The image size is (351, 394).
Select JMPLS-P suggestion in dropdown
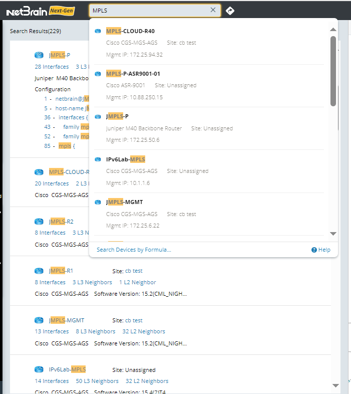[x=117, y=116]
